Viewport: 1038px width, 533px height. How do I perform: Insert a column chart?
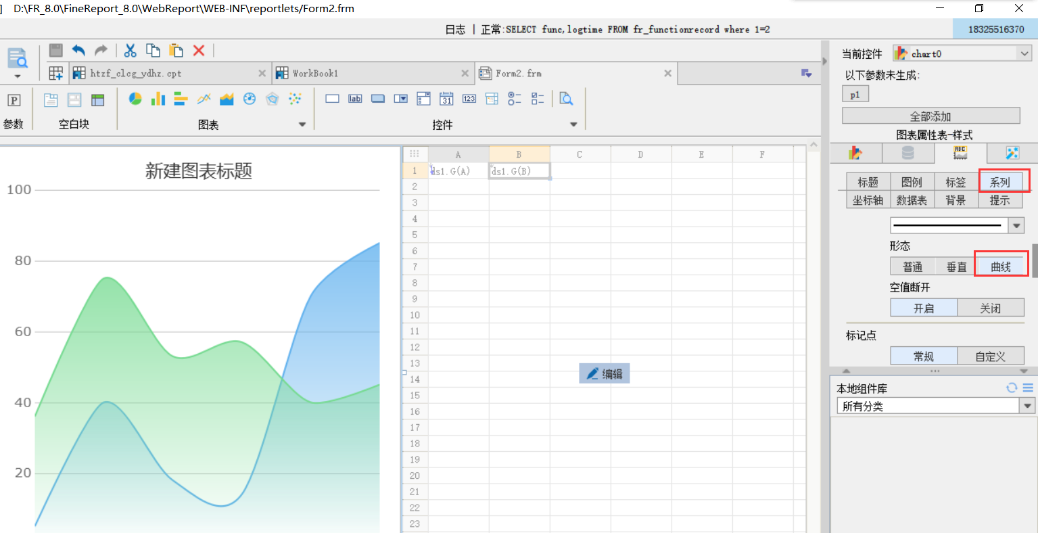pos(158,99)
